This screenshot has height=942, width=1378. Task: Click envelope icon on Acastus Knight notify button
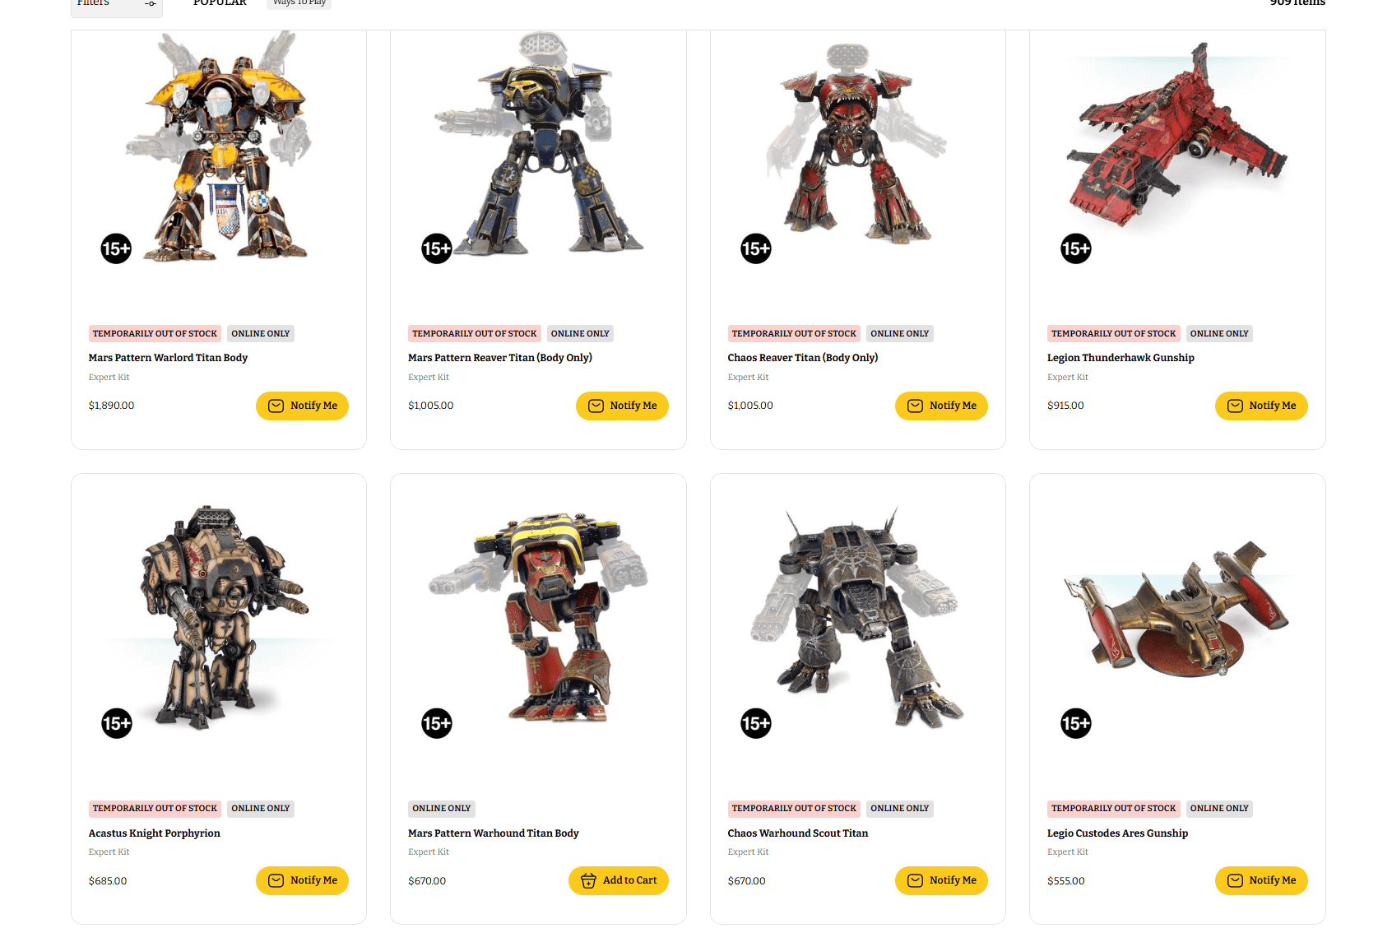(276, 880)
